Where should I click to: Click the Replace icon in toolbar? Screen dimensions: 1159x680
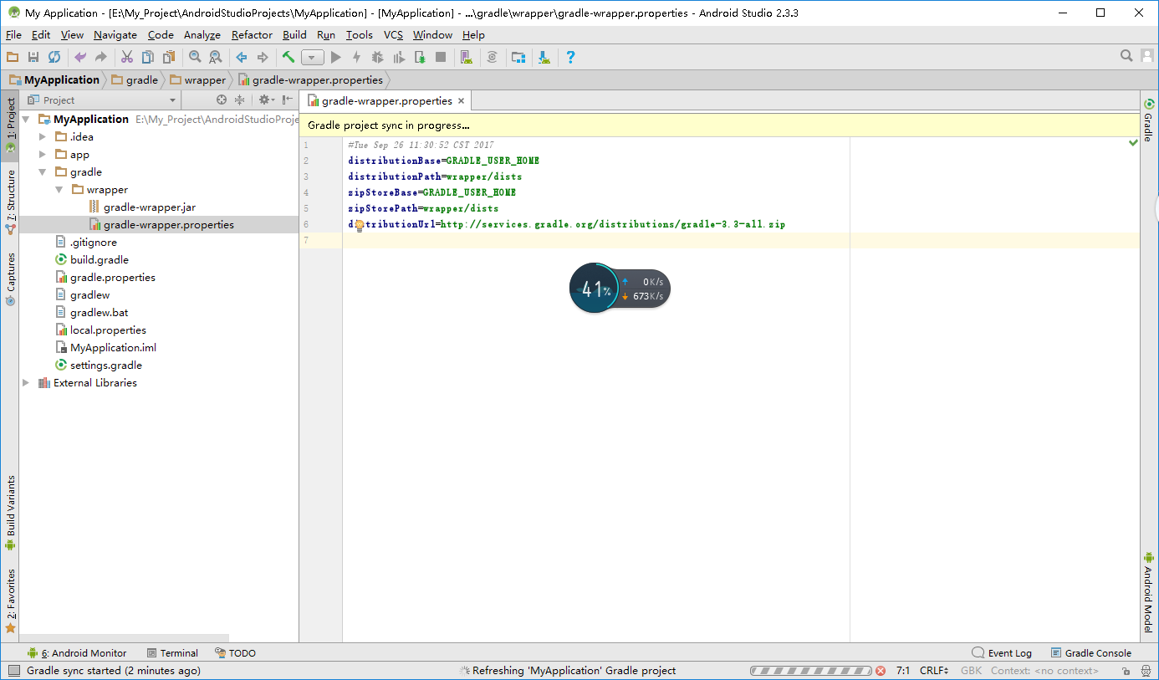(216, 57)
